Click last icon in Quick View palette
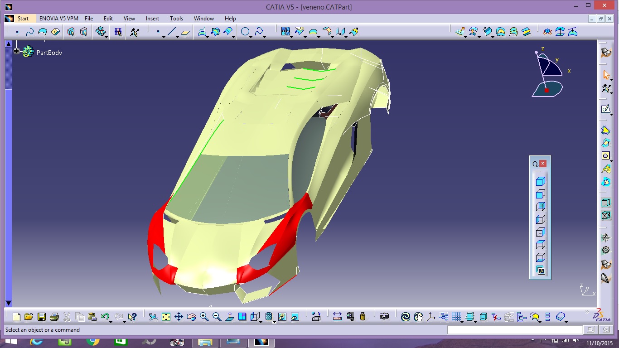 [x=540, y=271]
